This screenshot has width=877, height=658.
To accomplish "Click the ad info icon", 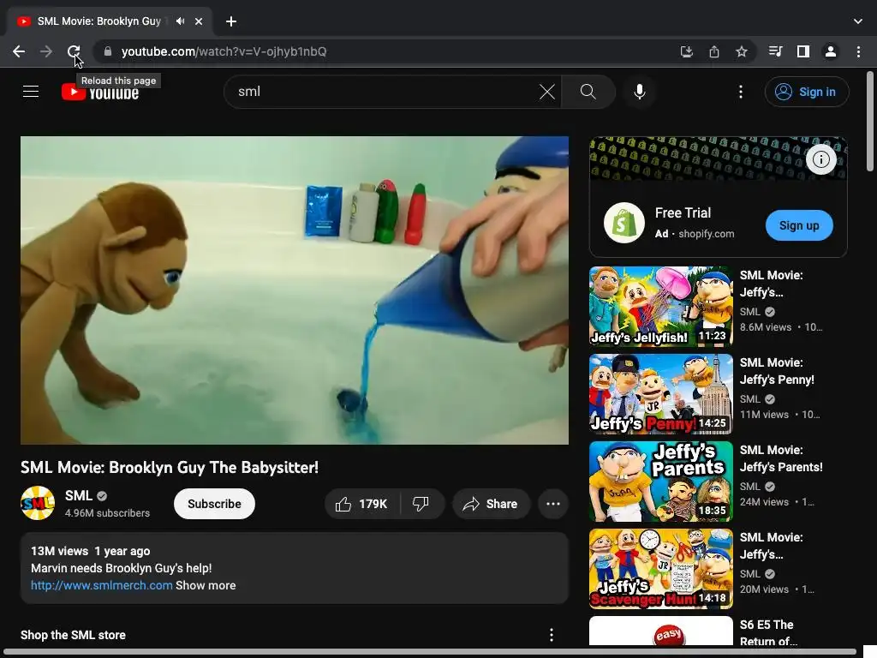I will [820, 159].
